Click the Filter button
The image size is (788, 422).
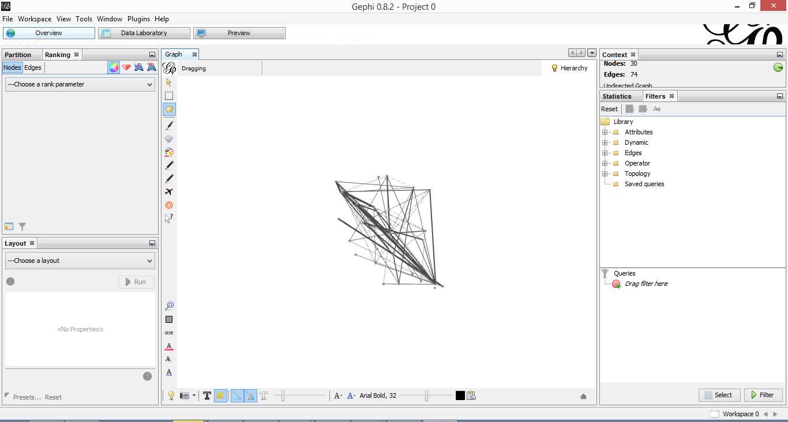point(764,395)
